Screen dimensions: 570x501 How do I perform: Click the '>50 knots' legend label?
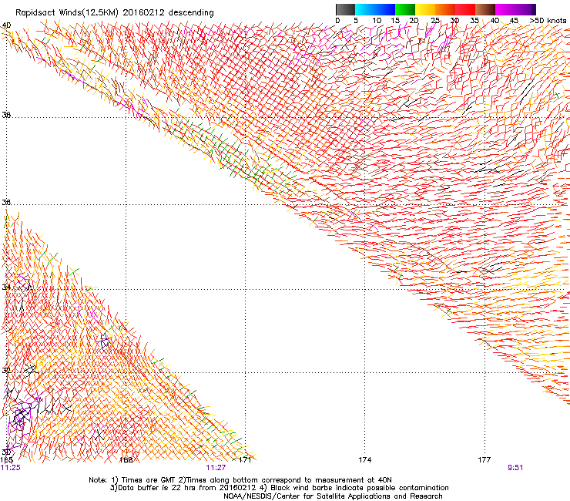click(x=548, y=21)
